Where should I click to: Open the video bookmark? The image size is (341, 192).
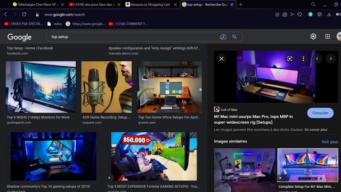pos(54,23)
